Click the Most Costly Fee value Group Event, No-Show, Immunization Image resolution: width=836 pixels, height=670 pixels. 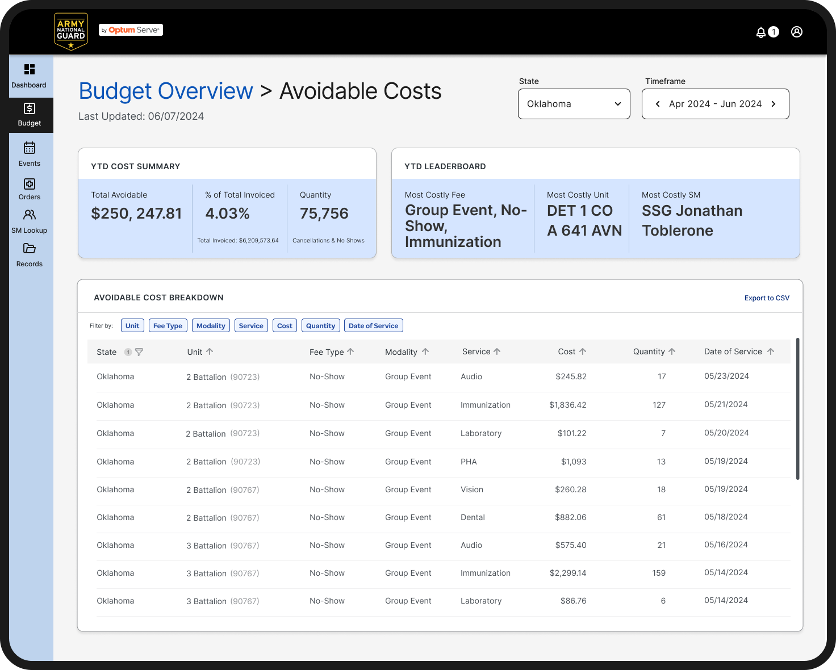466,226
